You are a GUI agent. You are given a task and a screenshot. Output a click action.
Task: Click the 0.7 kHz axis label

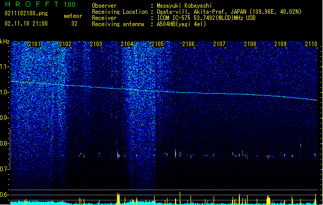click(4, 169)
